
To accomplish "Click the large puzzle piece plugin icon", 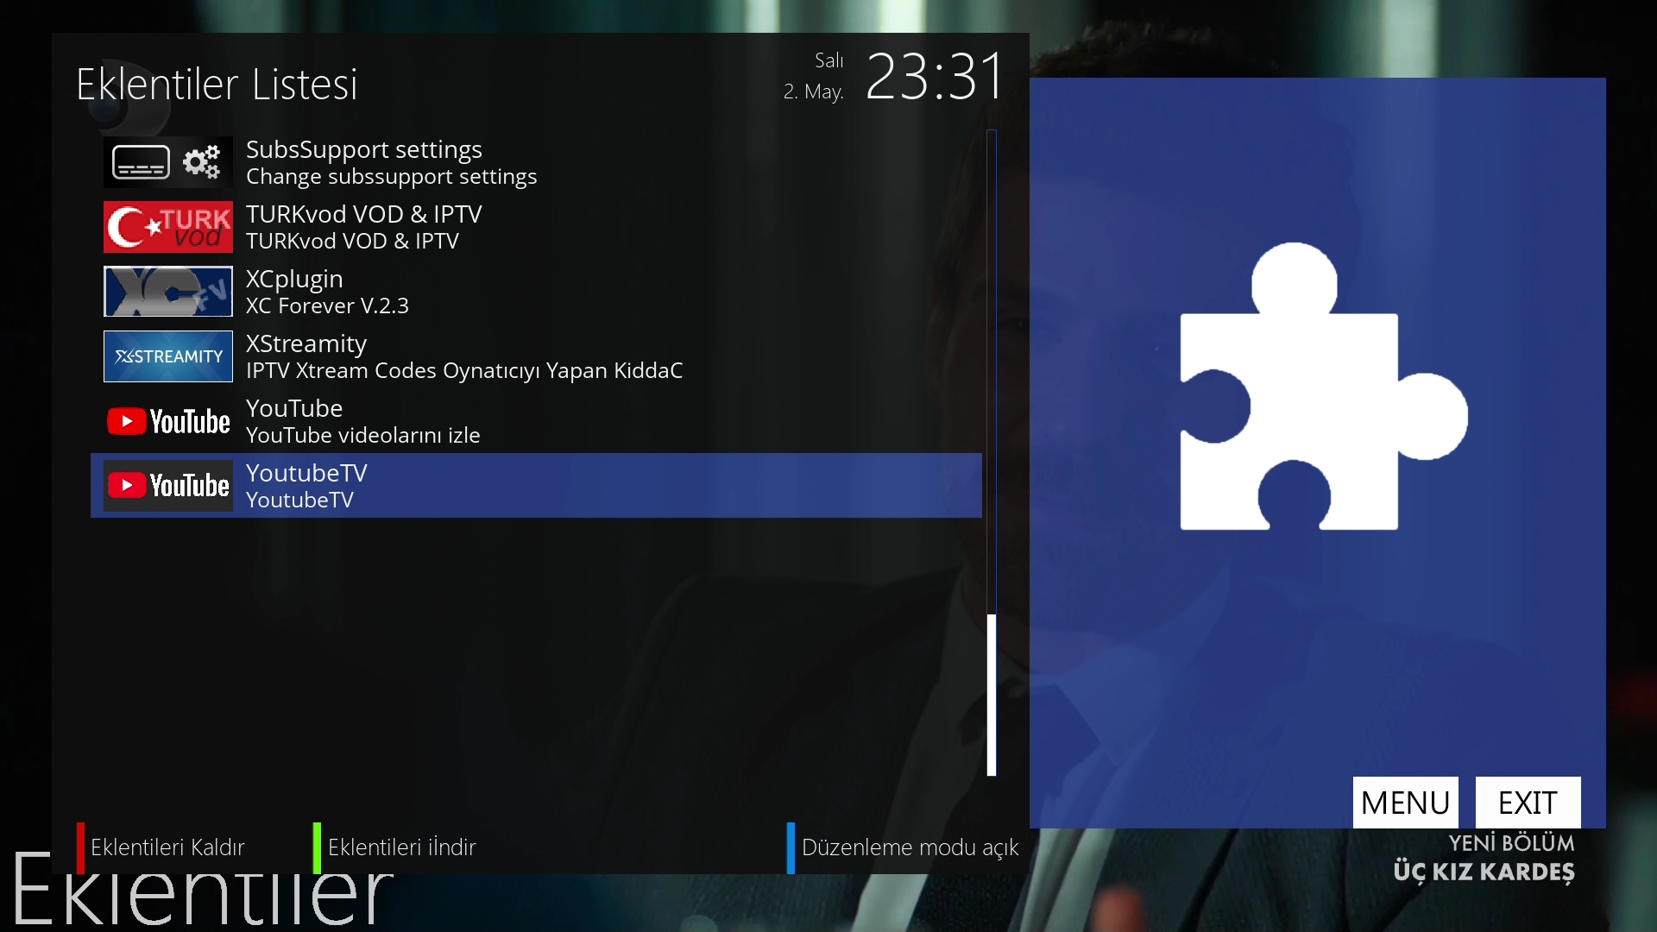I will point(1324,387).
